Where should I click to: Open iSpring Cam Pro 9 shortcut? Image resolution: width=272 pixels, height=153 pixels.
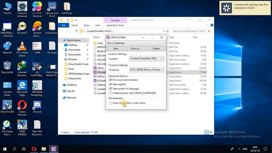point(52,9)
